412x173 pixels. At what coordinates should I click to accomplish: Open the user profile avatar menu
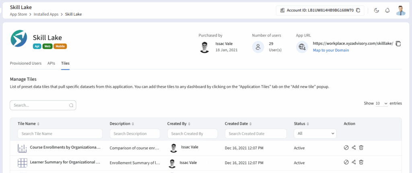click(400, 10)
